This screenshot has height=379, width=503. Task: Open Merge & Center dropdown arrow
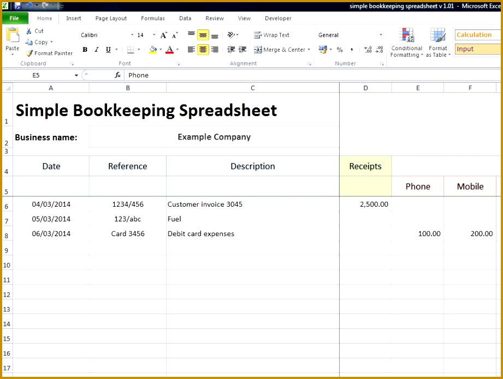pyautogui.click(x=309, y=50)
